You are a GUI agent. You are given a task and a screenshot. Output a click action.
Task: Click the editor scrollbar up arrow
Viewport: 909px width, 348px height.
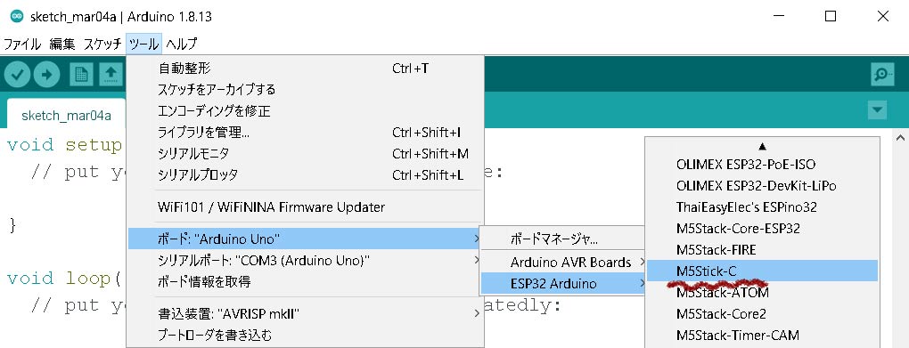coord(900,139)
